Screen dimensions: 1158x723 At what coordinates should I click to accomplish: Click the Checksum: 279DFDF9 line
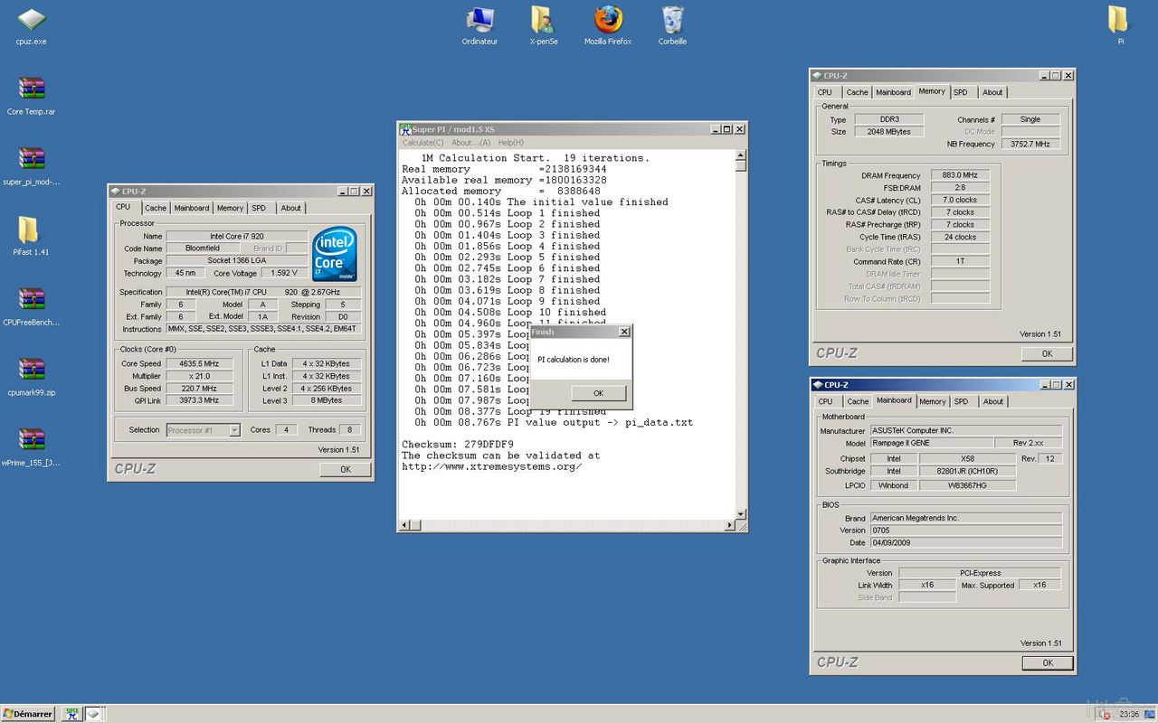[458, 445]
